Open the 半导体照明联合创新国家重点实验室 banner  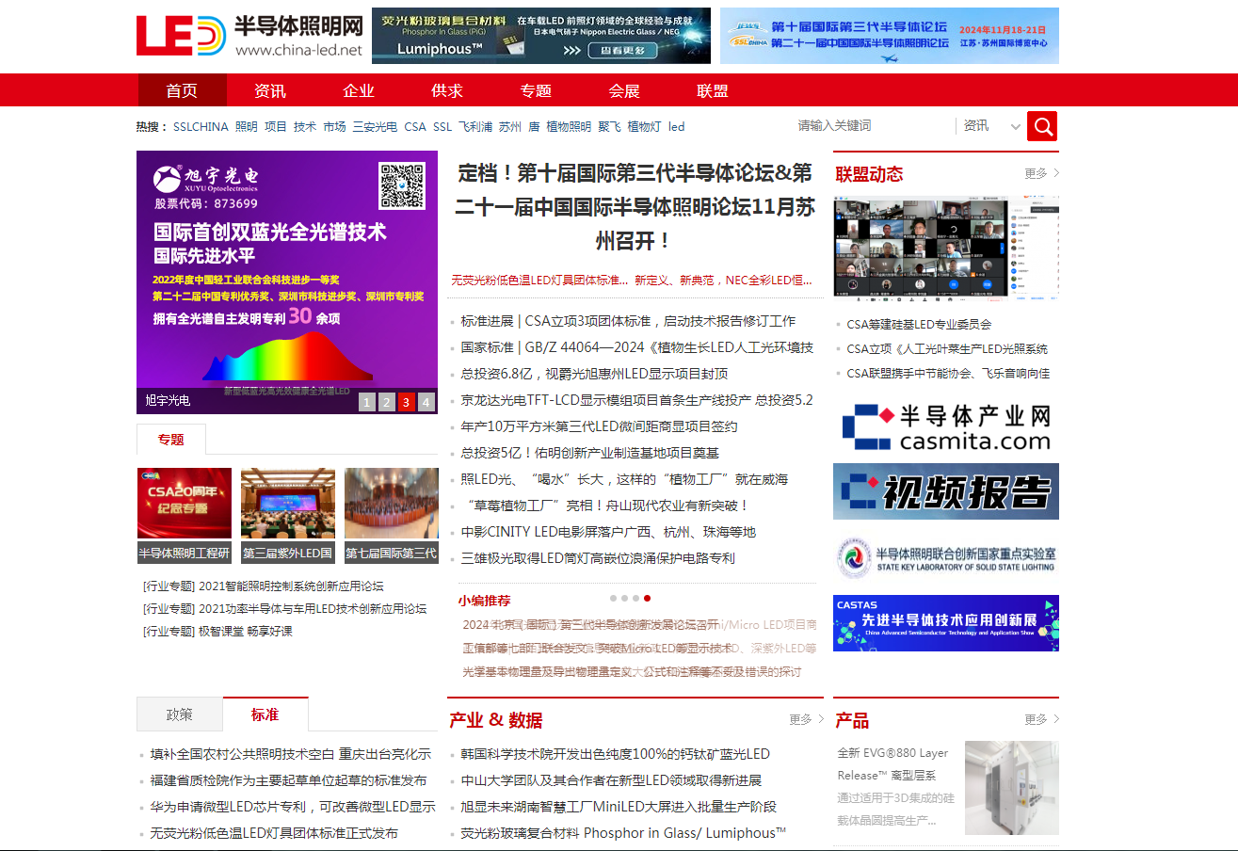[946, 557]
